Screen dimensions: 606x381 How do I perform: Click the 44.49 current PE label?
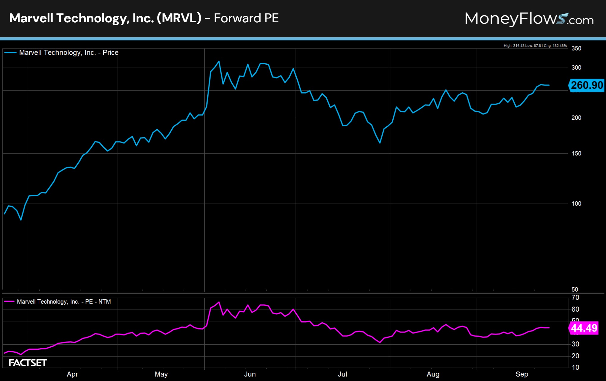tap(583, 328)
